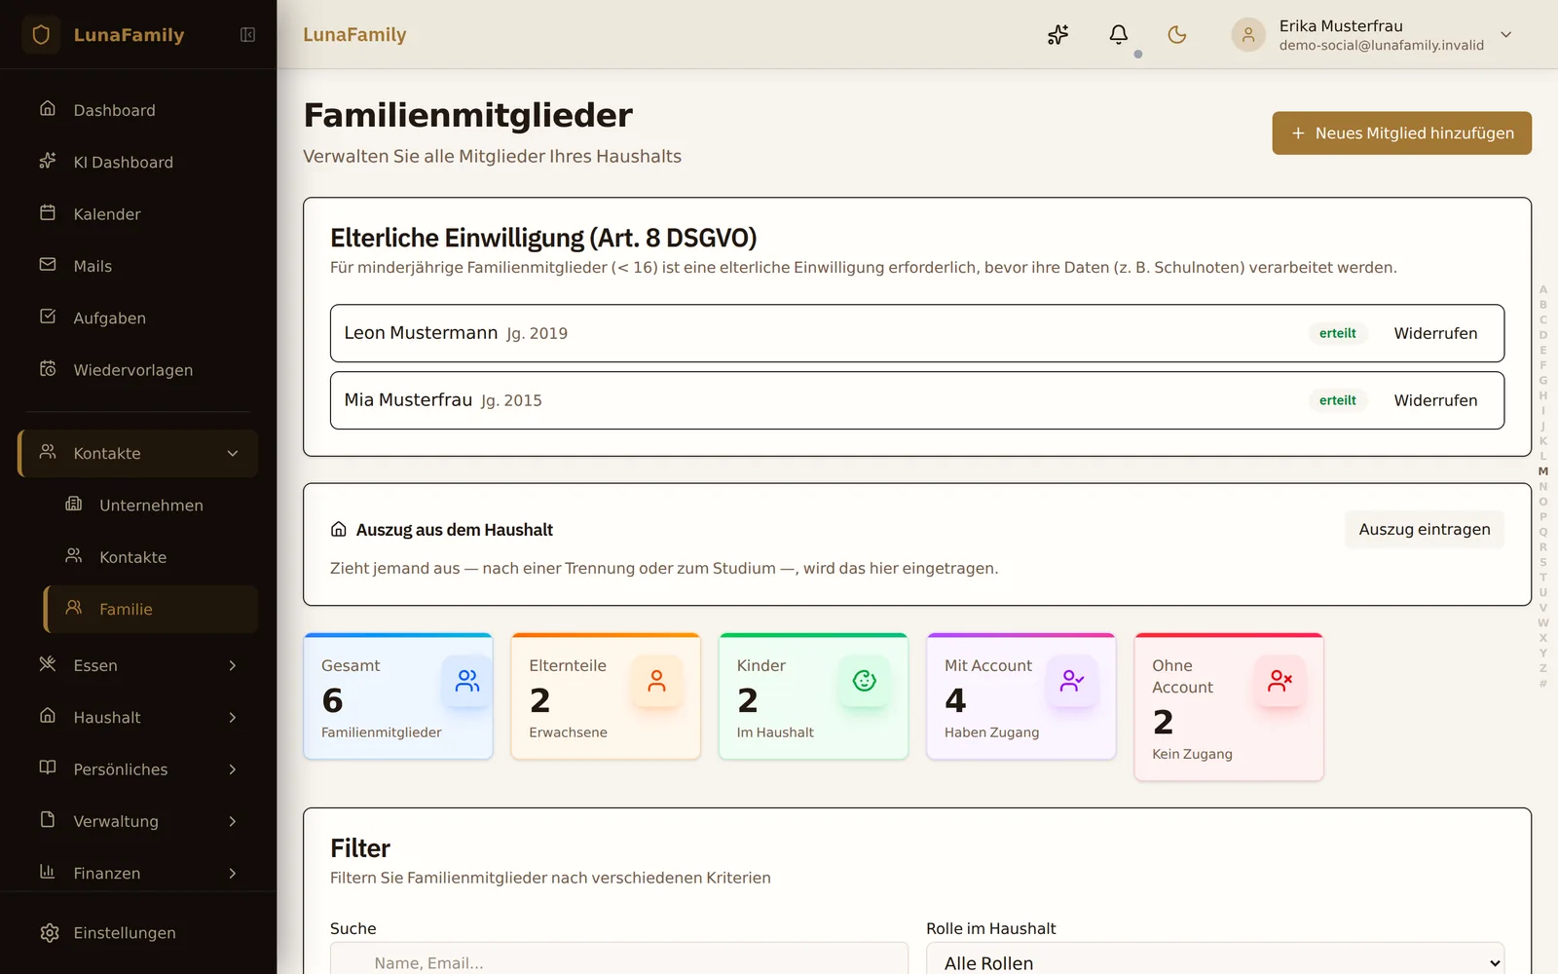The height and width of the screenshot is (974, 1558).
Task: Click Neues Mitglied hinzufügen button
Action: [1401, 133]
